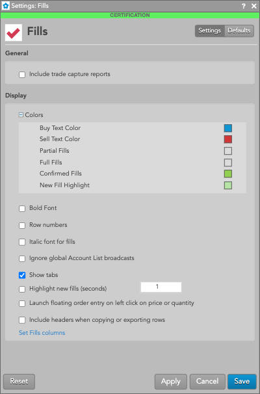This screenshot has width=260, height=394.
Task: Switch to the Defaults tab
Action: pyautogui.click(x=239, y=31)
